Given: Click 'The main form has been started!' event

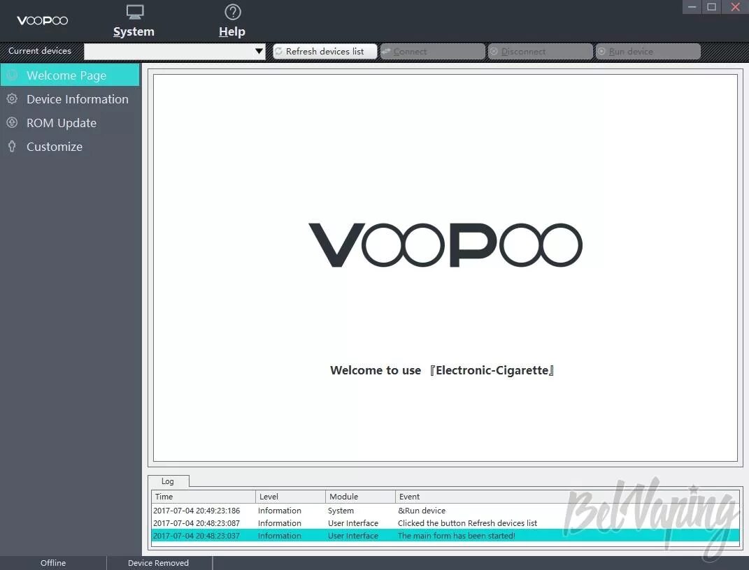Looking at the screenshot, I should [457, 536].
